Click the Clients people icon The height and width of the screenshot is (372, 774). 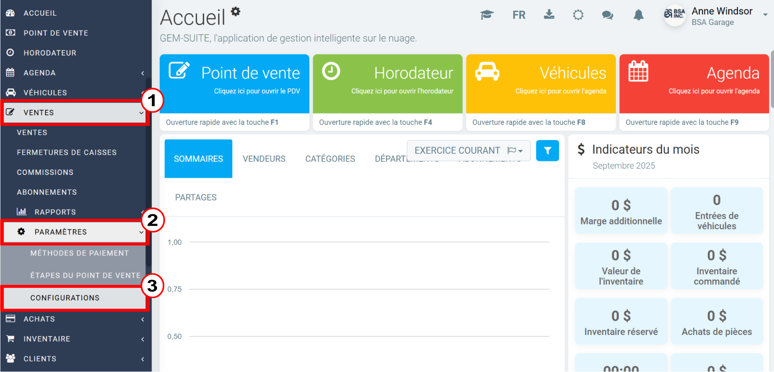click(x=10, y=358)
